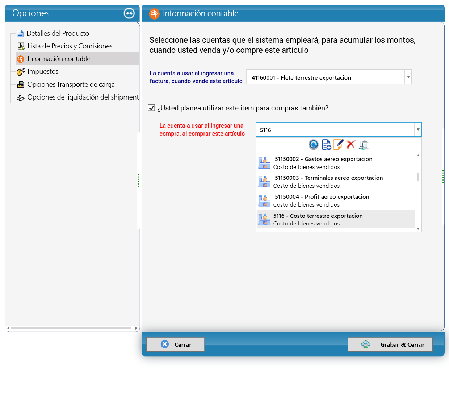Click the Lista de Precios y Comisiones icon
449x398 pixels.
[x=21, y=46]
